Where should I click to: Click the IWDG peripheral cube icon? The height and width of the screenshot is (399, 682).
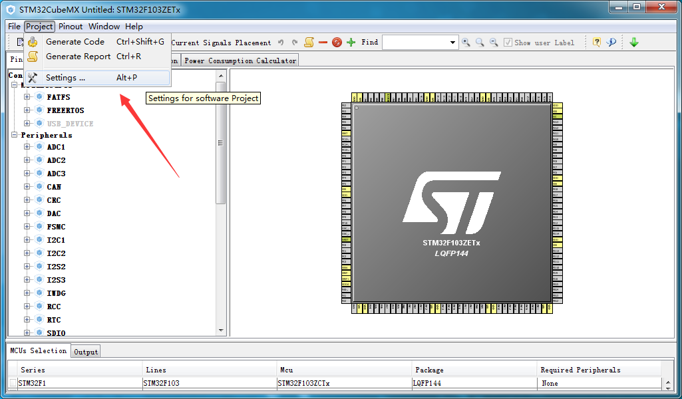point(39,293)
